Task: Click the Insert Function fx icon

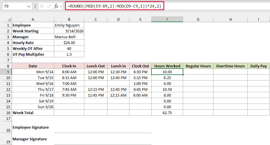Action: (56, 6)
